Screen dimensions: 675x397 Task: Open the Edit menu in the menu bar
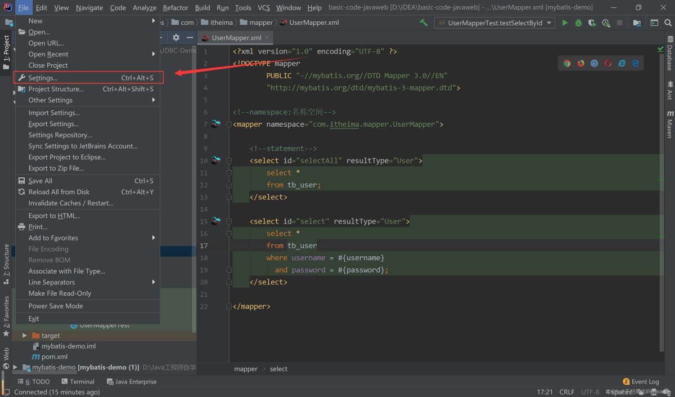click(x=42, y=7)
